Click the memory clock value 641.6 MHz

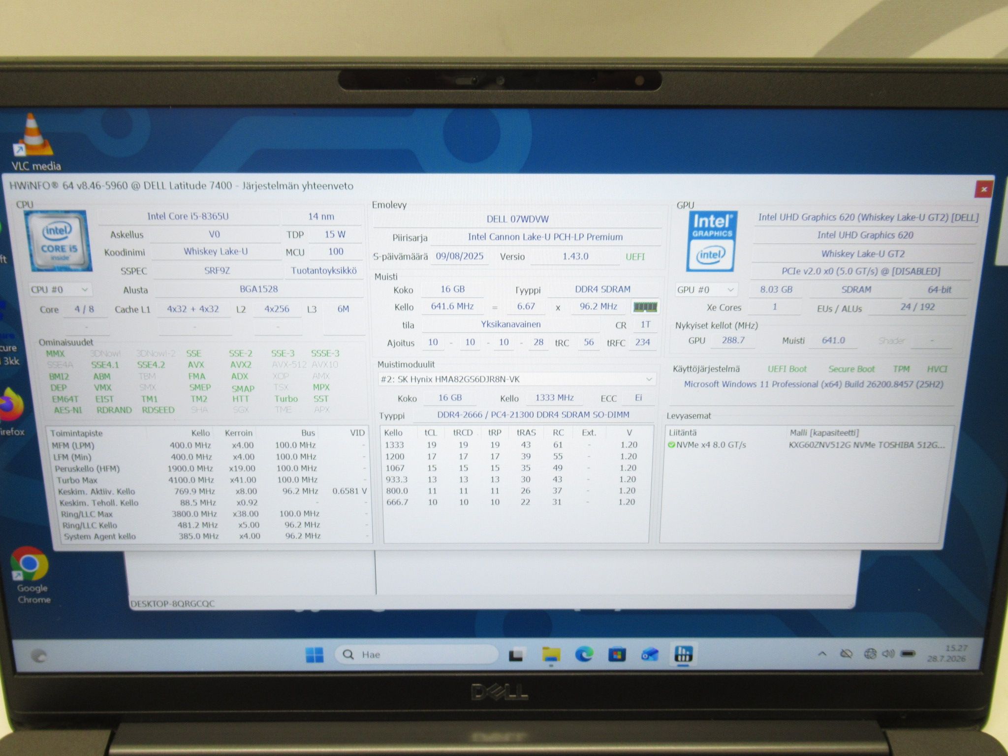tap(452, 307)
